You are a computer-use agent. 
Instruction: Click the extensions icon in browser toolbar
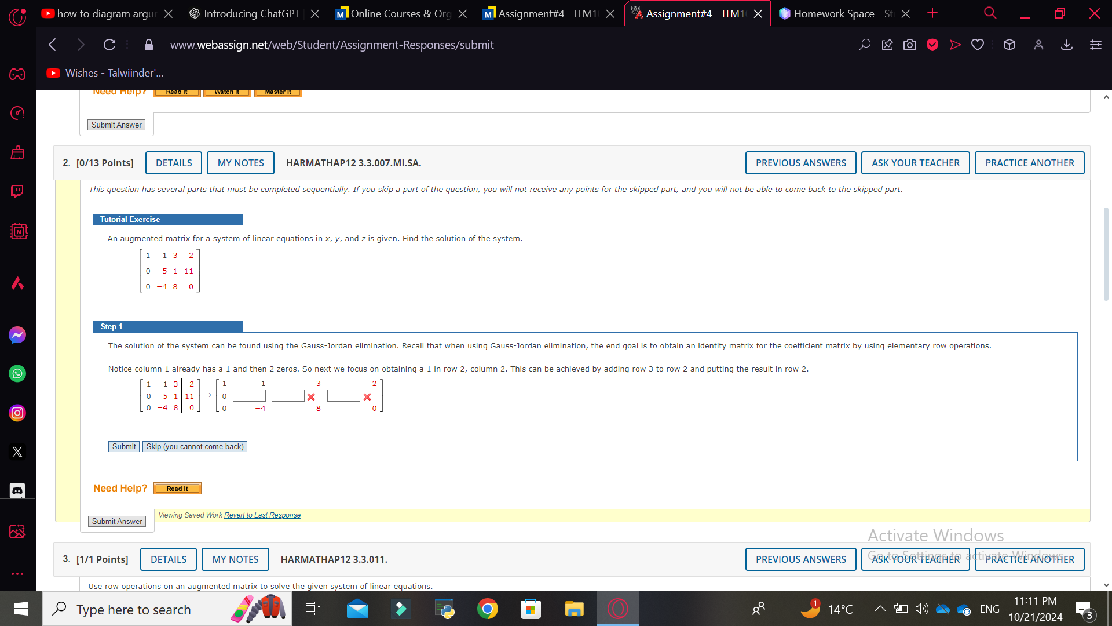click(x=1008, y=45)
